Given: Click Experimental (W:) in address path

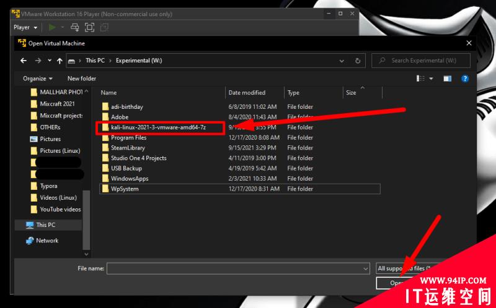Looking at the screenshot, I should point(139,61).
